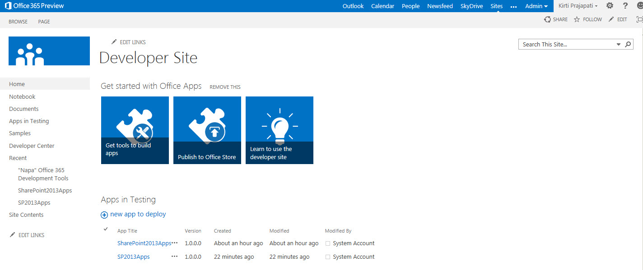Screen dimensions: 643x270
Task: Click the plus icon for new app
Action: tap(104, 215)
